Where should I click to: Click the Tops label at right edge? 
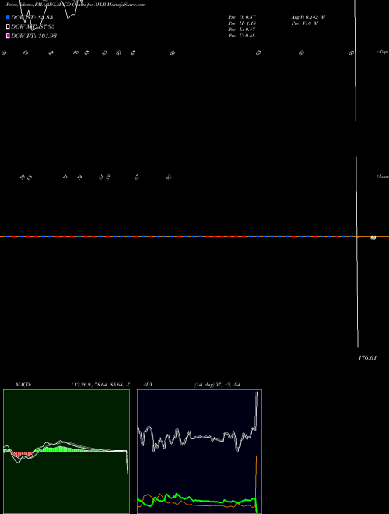point(383,52)
